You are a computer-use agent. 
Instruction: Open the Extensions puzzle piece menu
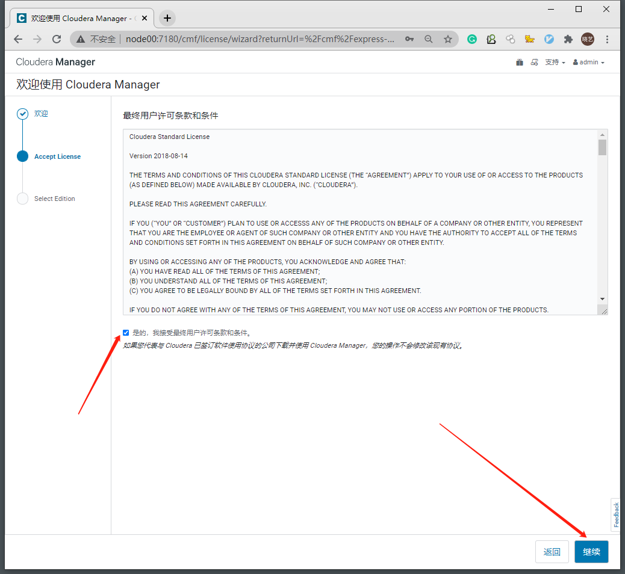tap(568, 39)
